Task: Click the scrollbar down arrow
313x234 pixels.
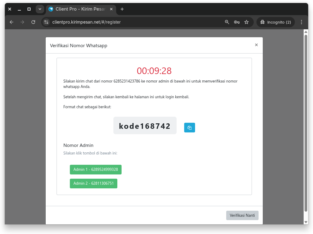Action: coord(306,222)
